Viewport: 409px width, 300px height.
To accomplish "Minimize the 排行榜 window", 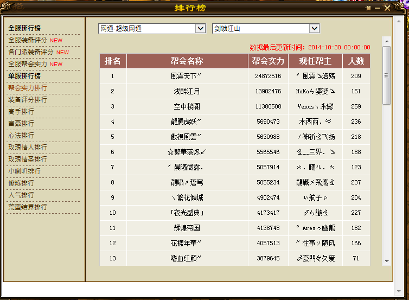I will pos(378,8).
